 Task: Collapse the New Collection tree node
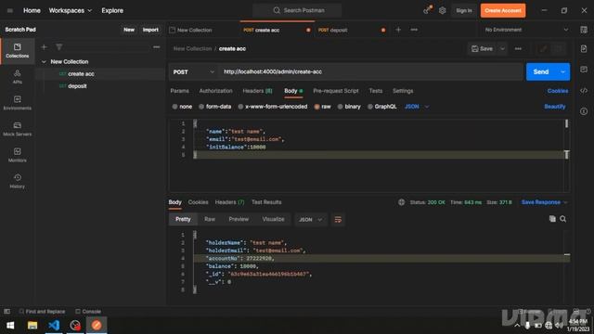pos(44,62)
